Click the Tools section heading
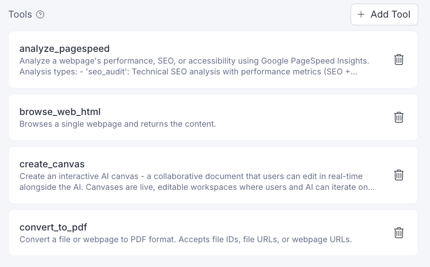The width and height of the screenshot is (430, 267). pyautogui.click(x=20, y=14)
